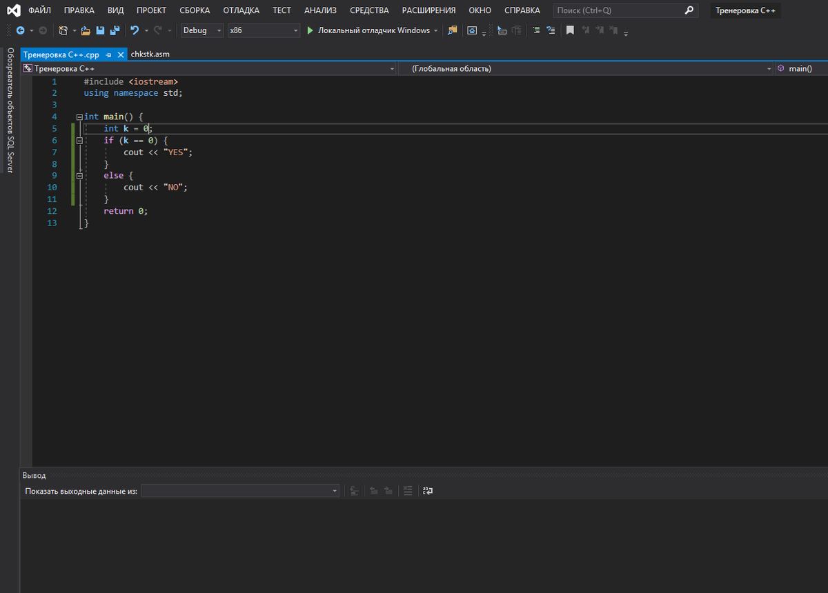Click the #include <iostream> line
Image resolution: width=828 pixels, height=593 pixels.
131,82
